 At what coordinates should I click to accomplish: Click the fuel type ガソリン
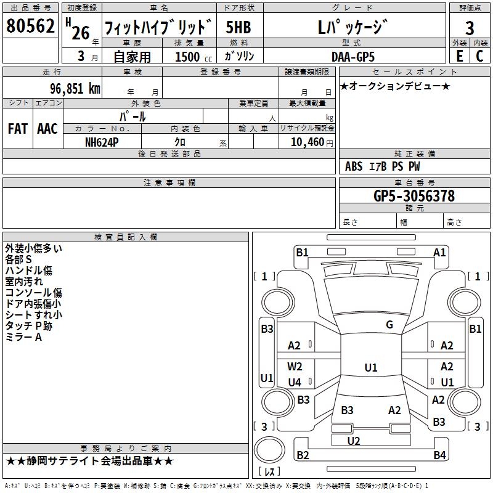pos(239,56)
